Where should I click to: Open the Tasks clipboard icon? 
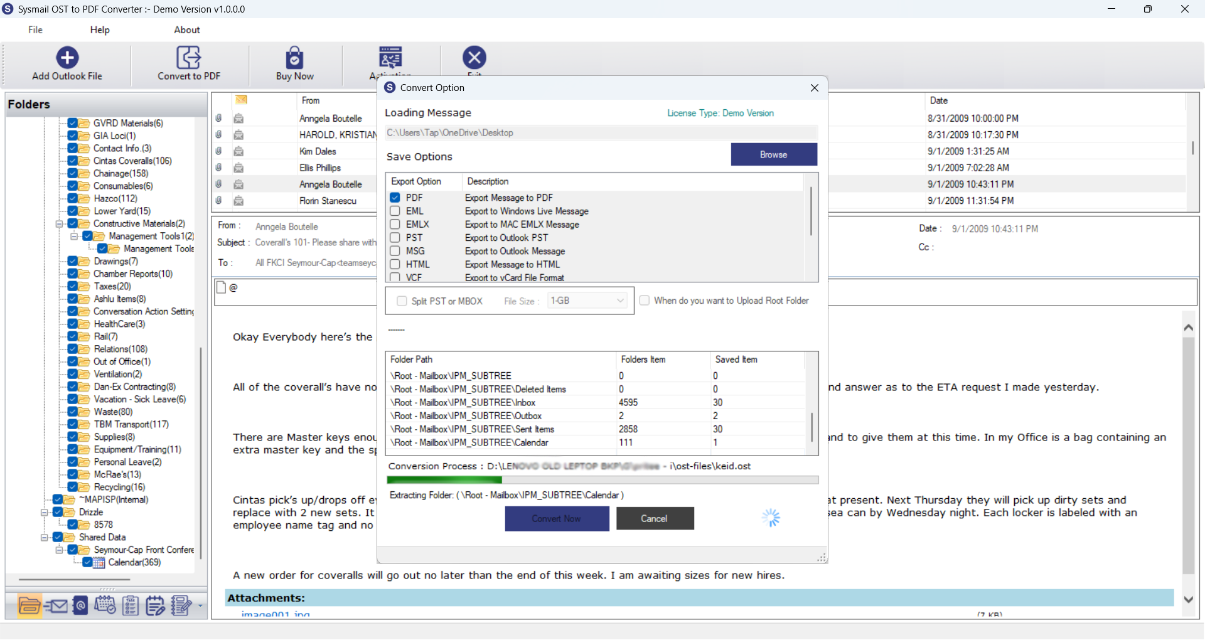tap(131, 605)
